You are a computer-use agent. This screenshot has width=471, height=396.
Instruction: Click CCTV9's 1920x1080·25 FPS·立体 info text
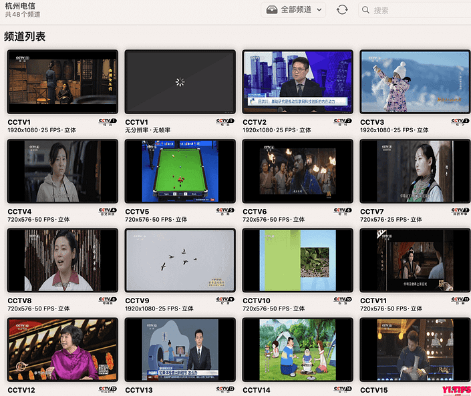pos(159,309)
